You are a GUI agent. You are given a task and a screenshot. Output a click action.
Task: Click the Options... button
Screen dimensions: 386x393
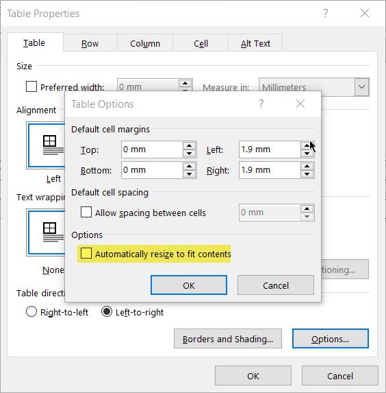point(330,339)
